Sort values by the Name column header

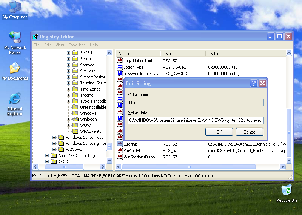(x=138, y=54)
